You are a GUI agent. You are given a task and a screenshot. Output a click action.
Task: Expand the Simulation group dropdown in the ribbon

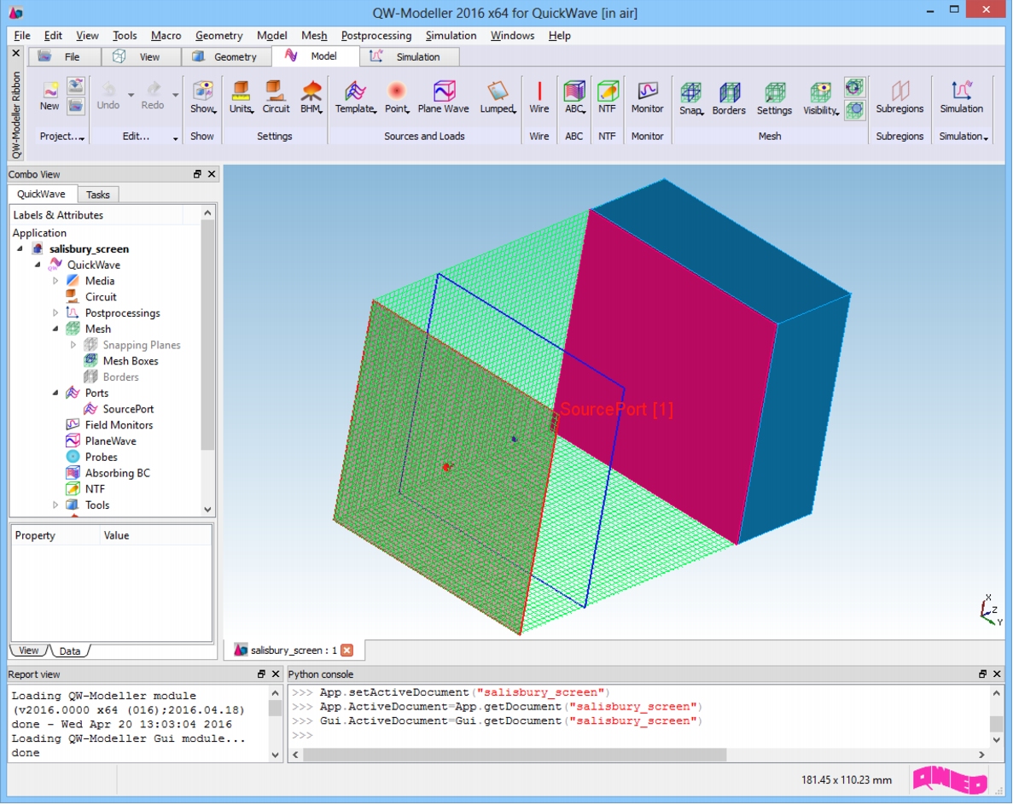tap(964, 137)
